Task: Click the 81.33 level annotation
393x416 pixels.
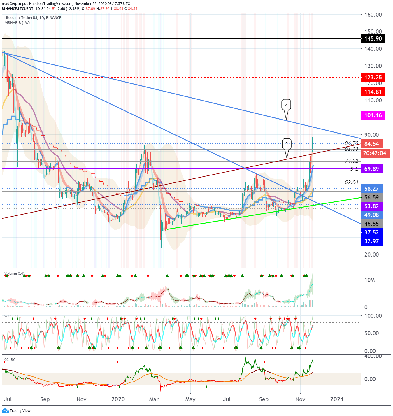Action: coord(351,149)
